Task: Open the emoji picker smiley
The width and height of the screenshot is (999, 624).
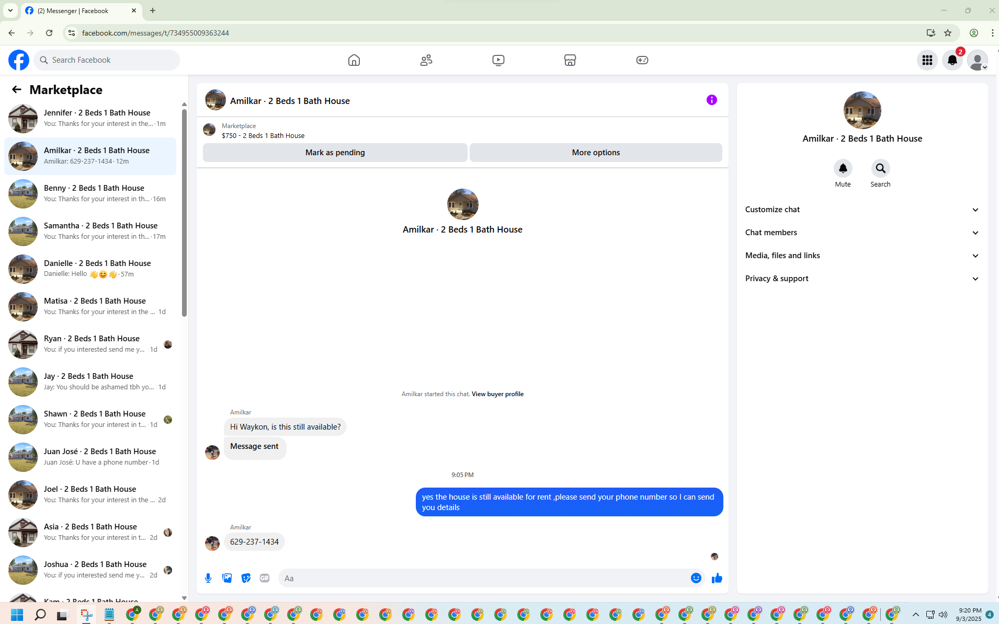Action: point(696,578)
